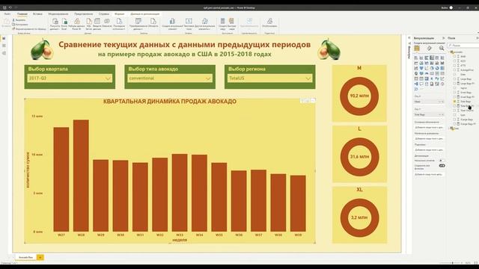The image size is (479, 269).
Task: Open the Analytics magnifier tab in Visualizations
Action: (x=442, y=49)
